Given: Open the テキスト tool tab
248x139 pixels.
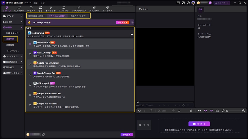Looking at the screenshot, I should [x=31, y=9].
